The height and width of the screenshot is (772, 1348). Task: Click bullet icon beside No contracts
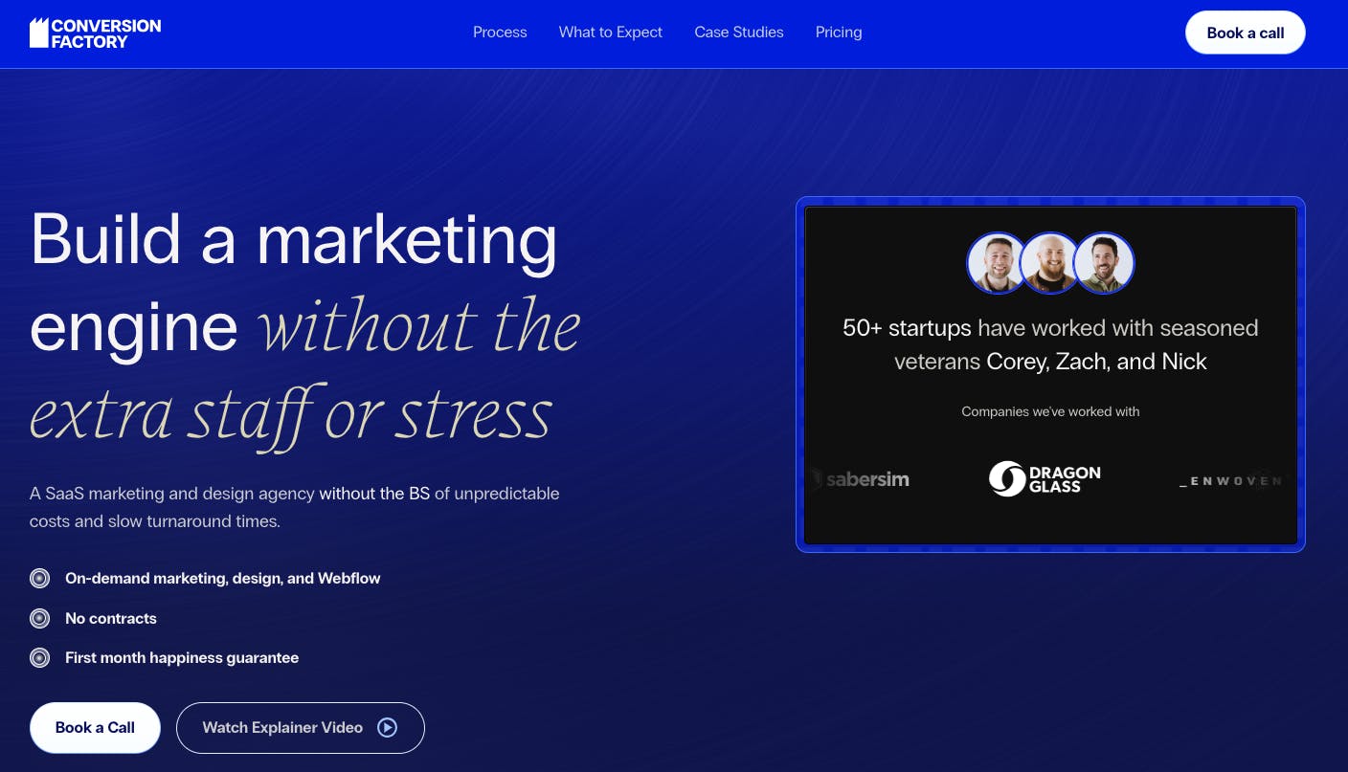[39, 618]
